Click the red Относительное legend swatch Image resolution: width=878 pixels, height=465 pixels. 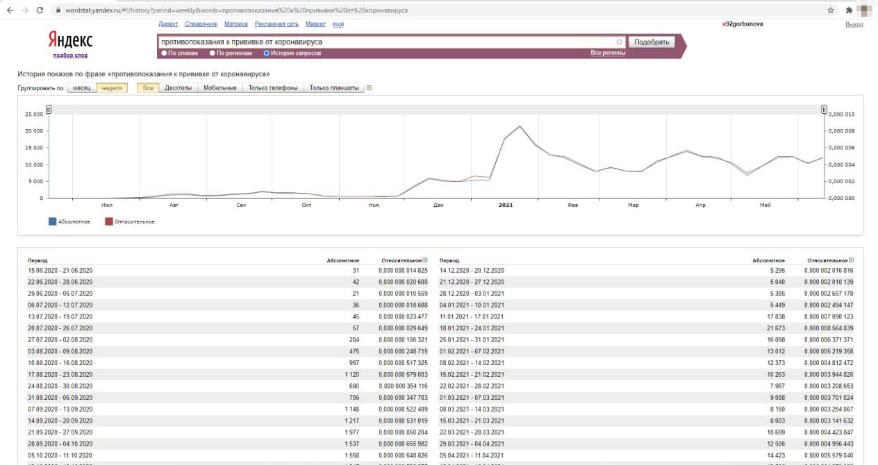108,222
